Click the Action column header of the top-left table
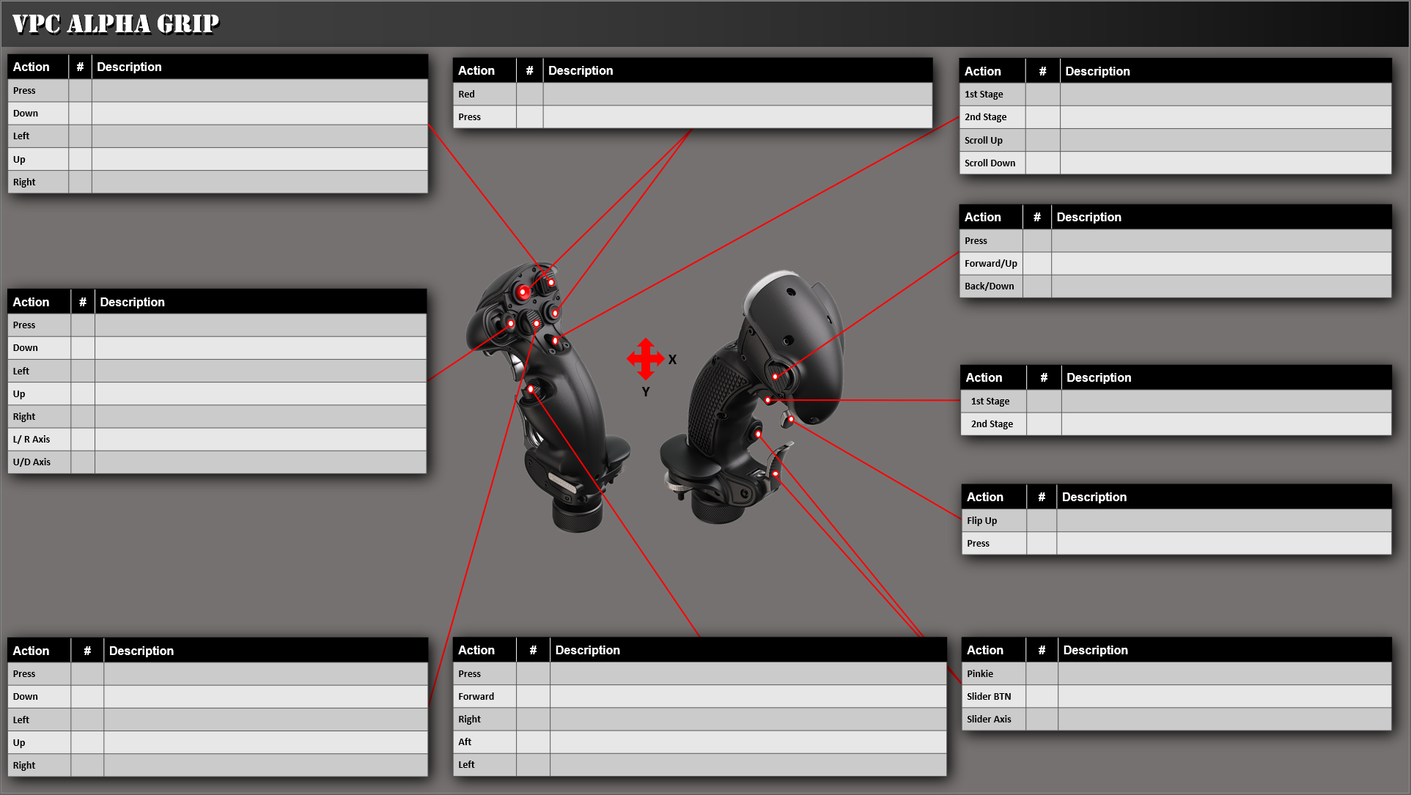 [31, 67]
